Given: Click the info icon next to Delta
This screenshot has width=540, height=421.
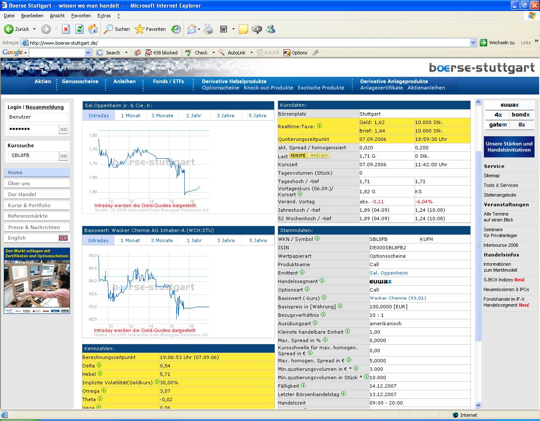Looking at the screenshot, I should coord(99,365).
